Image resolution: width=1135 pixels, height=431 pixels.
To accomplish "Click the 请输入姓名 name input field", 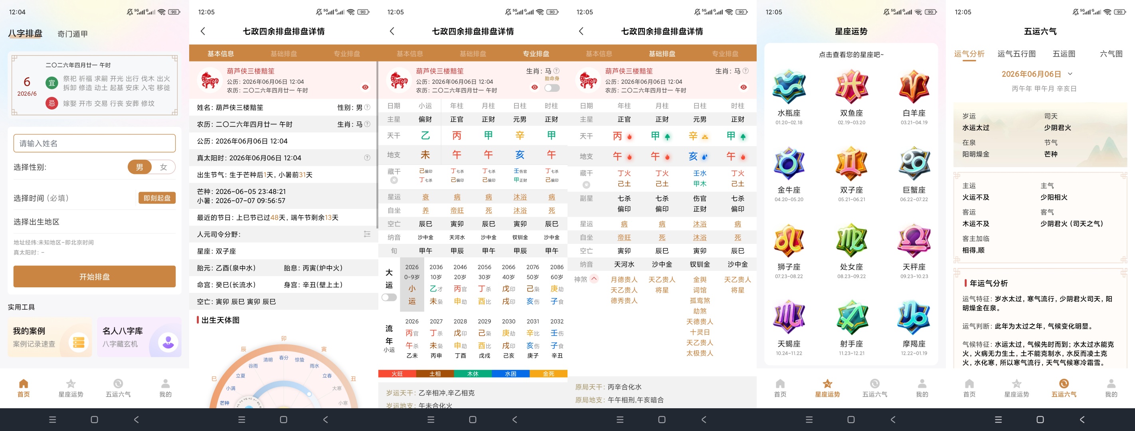I will (x=95, y=143).
